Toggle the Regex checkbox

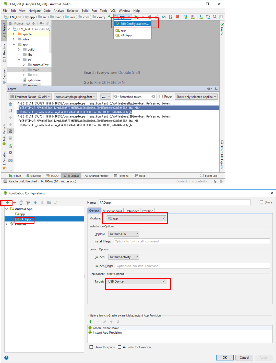click(x=161, y=97)
